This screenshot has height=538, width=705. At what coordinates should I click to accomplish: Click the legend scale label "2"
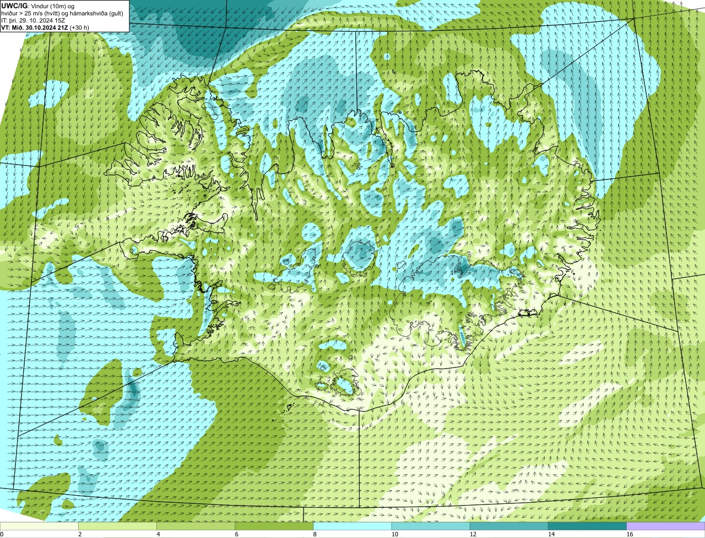pos(80,534)
